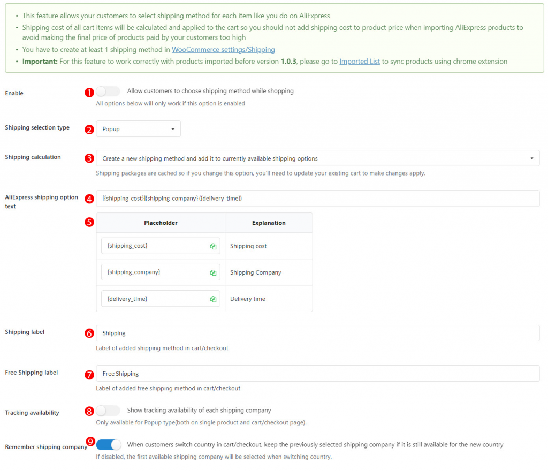Image resolution: width=548 pixels, height=471 pixels.
Task: Click the Placeholder column header
Action: pyautogui.click(x=160, y=223)
